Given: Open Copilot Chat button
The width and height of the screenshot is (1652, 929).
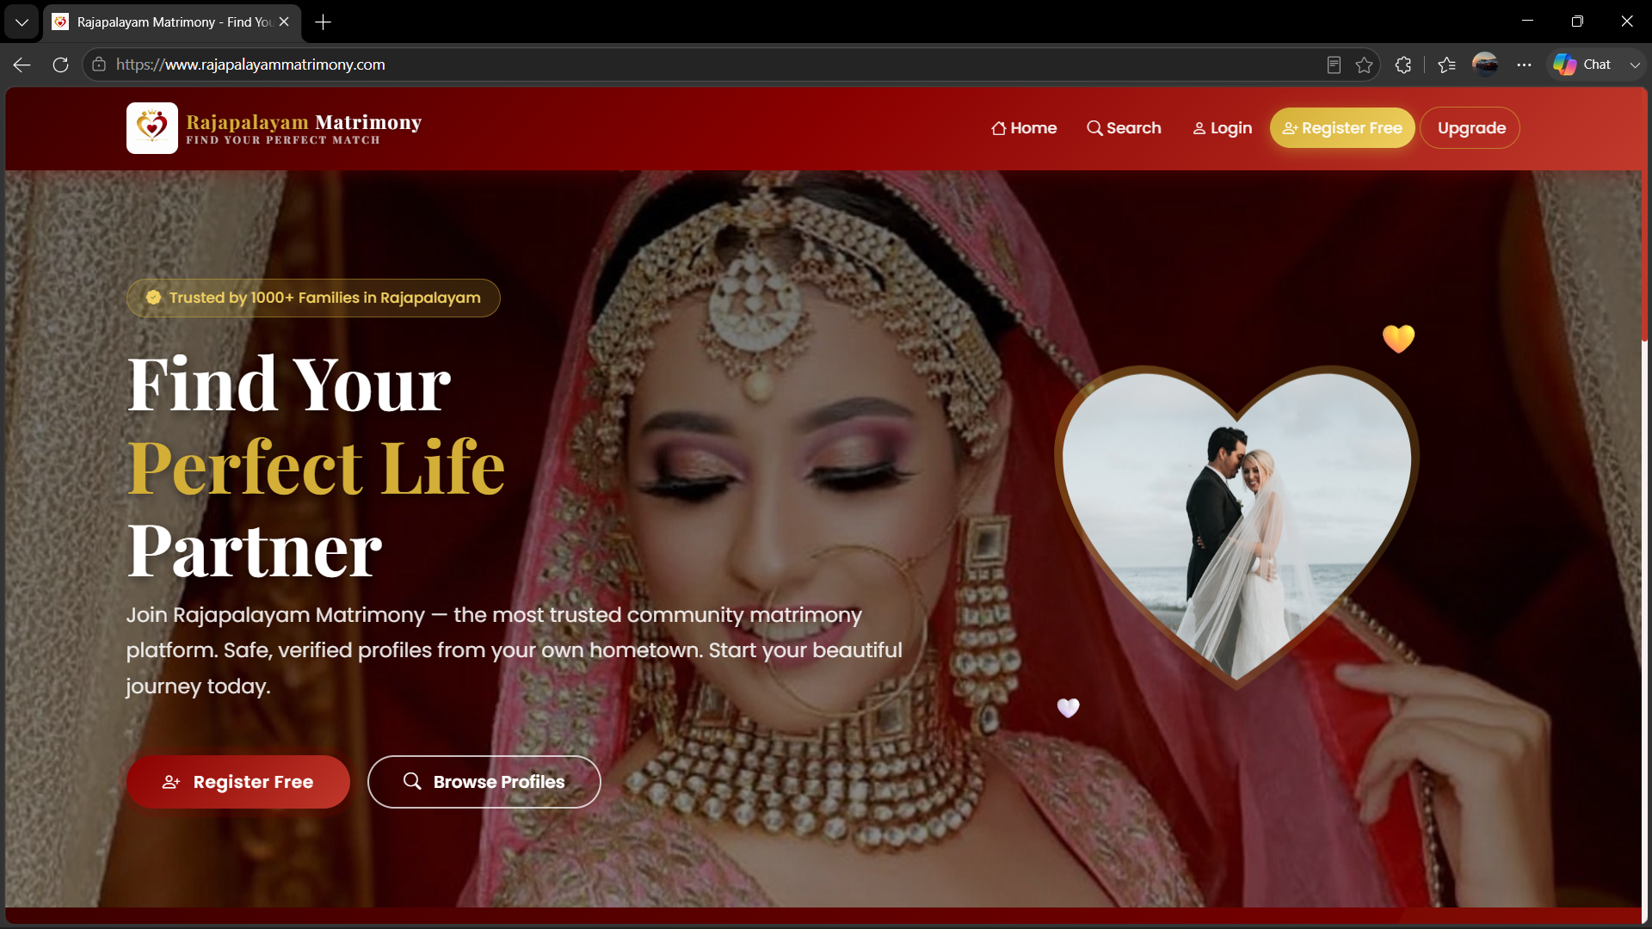Looking at the screenshot, I should (x=1582, y=65).
